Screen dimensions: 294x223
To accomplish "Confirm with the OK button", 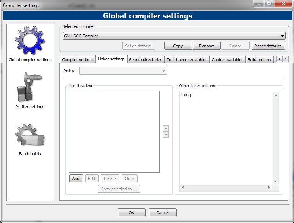I will [x=132, y=213].
